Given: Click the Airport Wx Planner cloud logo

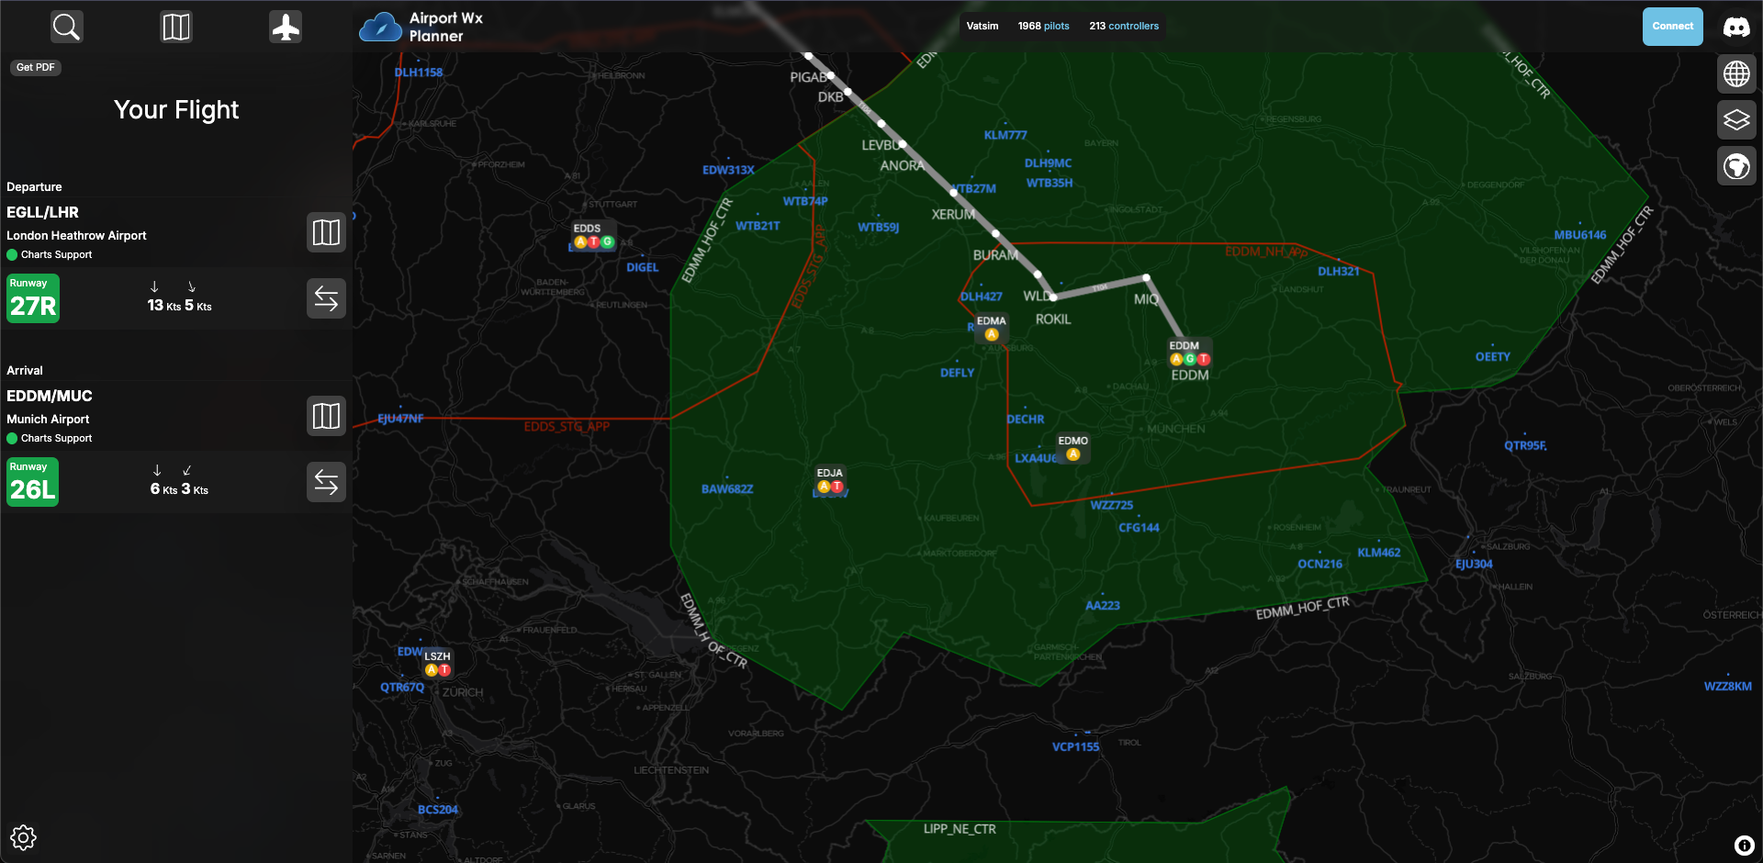Looking at the screenshot, I should 380,28.
